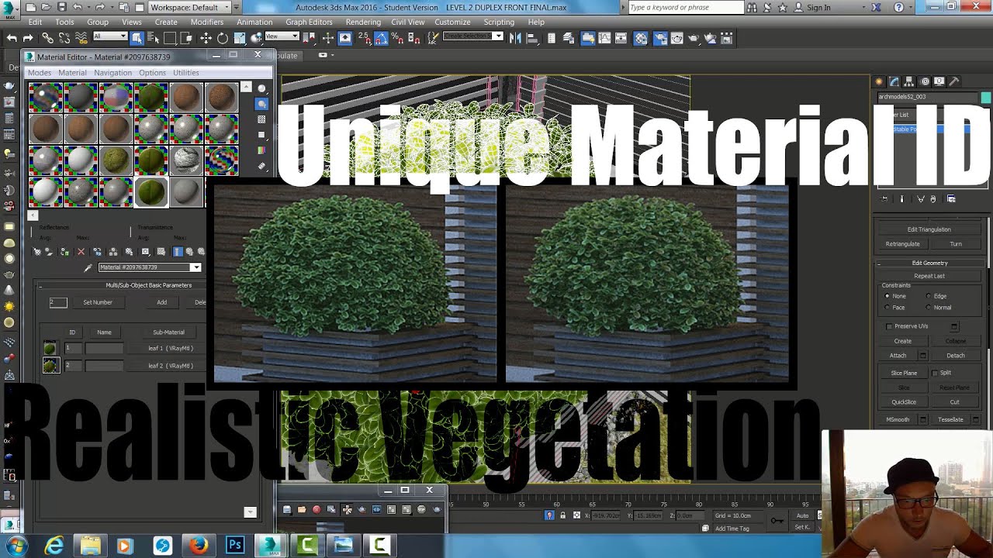The height and width of the screenshot is (558, 993).
Task: Open the Modifiers menu
Action: pyautogui.click(x=206, y=22)
